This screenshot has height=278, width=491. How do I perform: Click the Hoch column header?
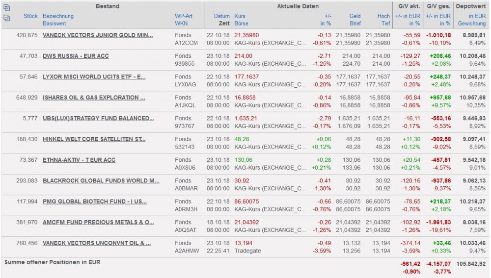coord(383,16)
